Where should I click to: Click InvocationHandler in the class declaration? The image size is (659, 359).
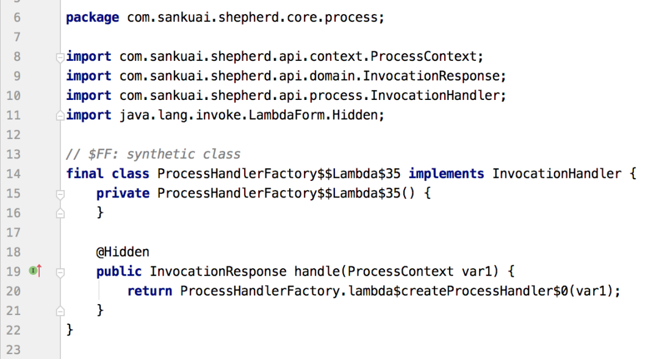(556, 174)
